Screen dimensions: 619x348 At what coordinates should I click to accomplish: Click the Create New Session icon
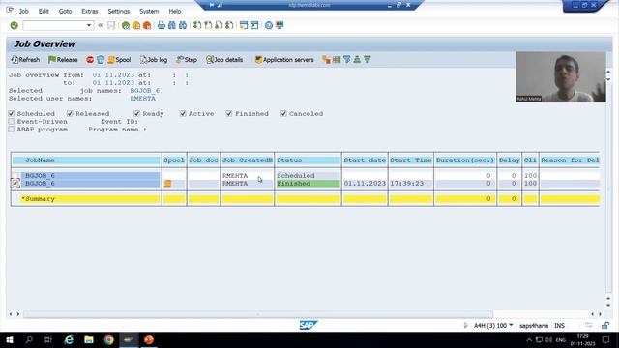pos(244,26)
